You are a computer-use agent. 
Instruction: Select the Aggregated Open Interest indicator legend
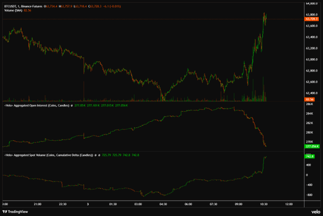37,106
